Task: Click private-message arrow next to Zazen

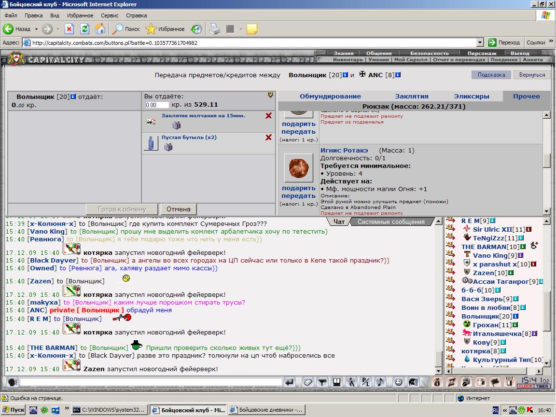Action: click(451, 272)
